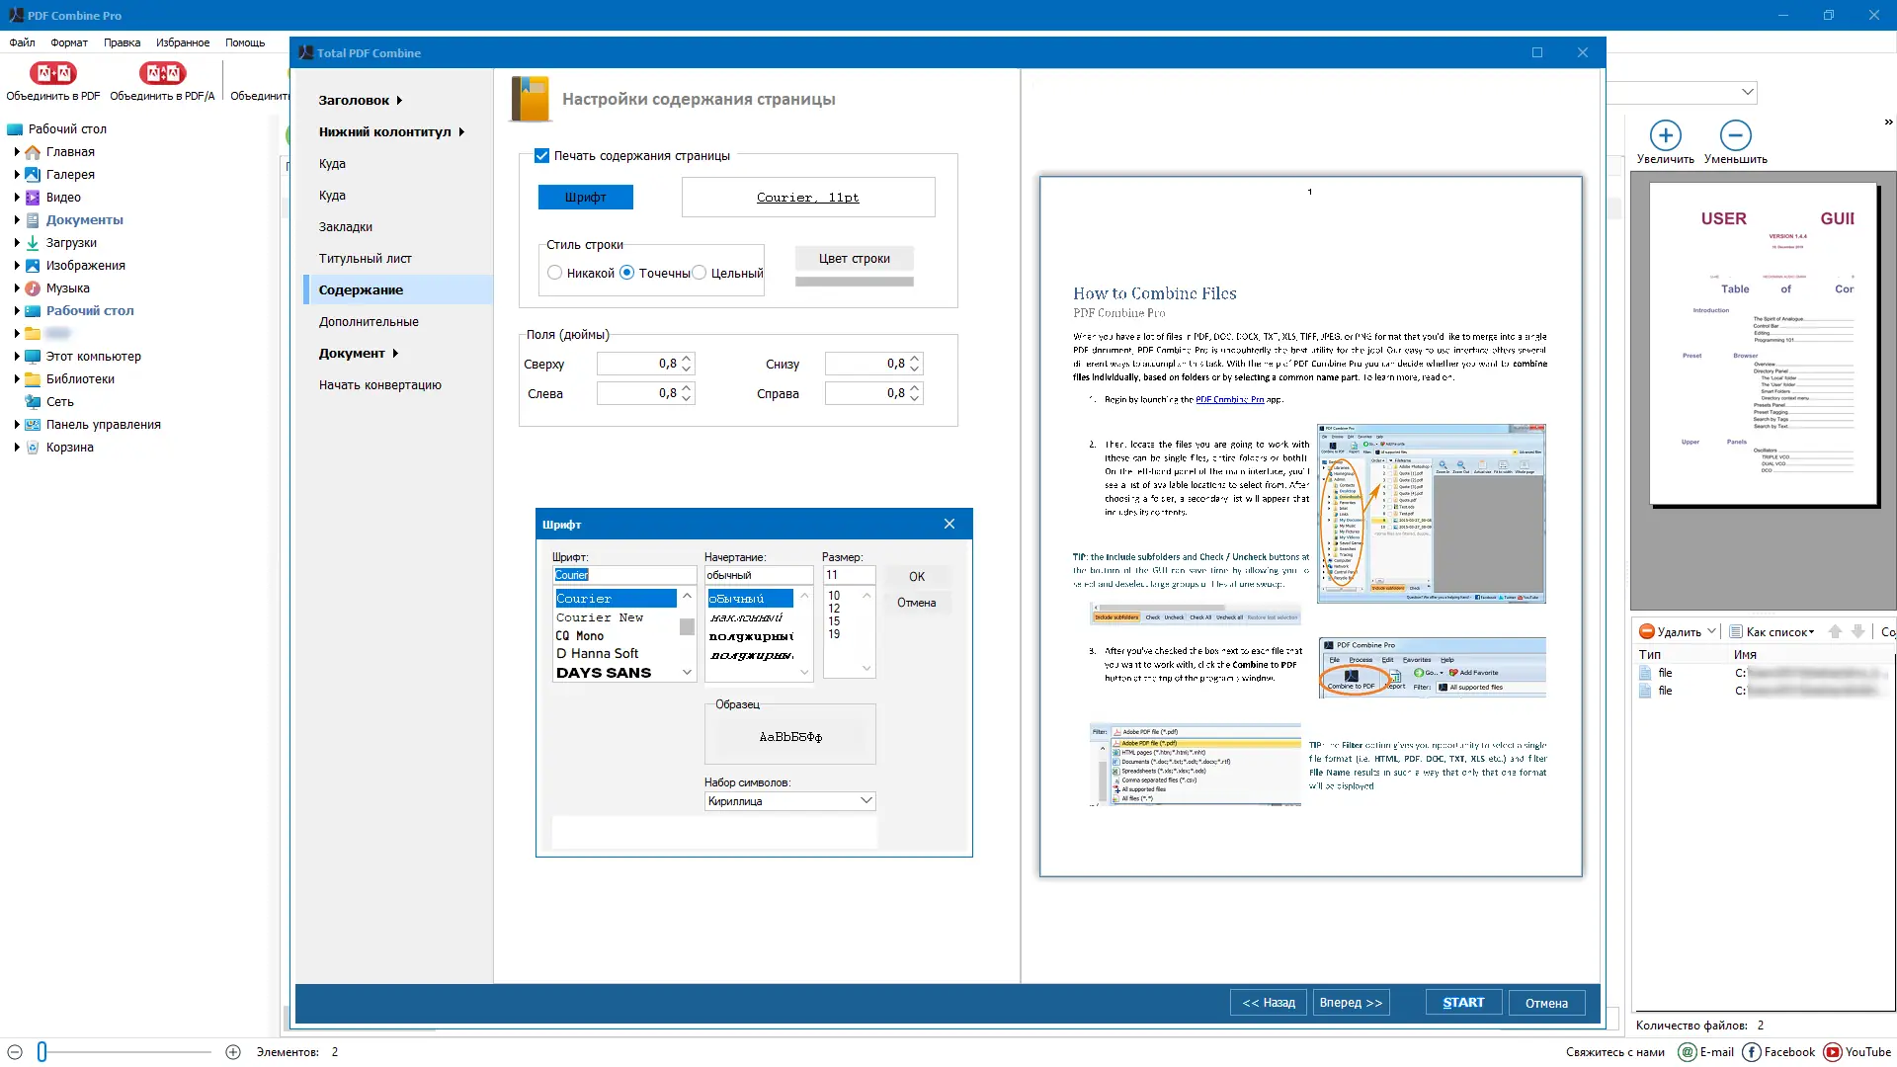Switch to the Закладки wizard section
Image resolution: width=1897 pixels, height=1067 pixels.
coord(347,226)
